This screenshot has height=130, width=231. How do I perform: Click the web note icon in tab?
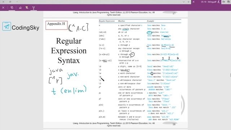click(x=219, y=2)
